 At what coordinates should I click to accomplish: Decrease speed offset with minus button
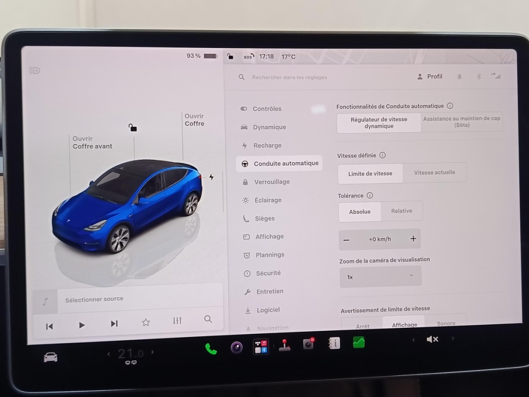pos(347,240)
